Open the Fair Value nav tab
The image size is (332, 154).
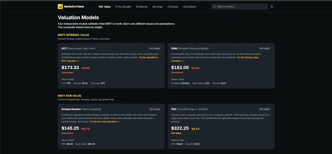point(105,7)
